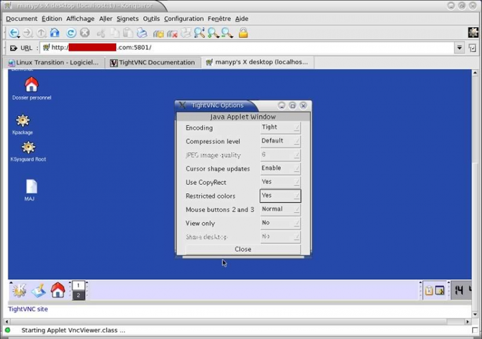The width and height of the screenshot is (482, 339).
Task: Open the Share desktop dropdown
Action: (280, 237)
